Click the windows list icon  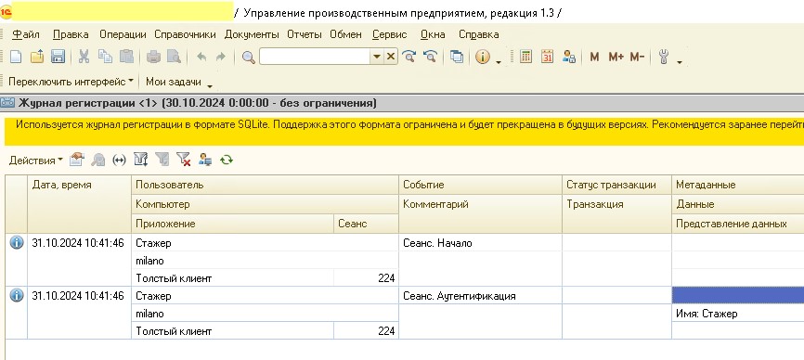point(457,57)
